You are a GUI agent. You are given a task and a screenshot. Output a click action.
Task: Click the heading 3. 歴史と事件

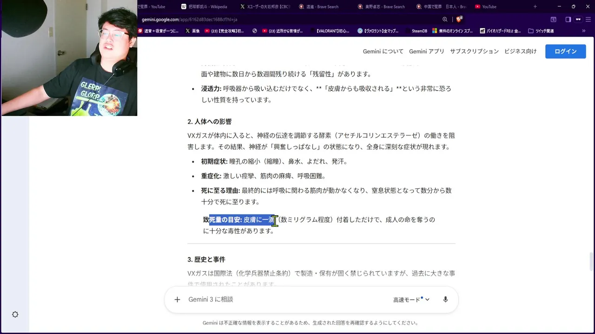(x=206, y=259)
